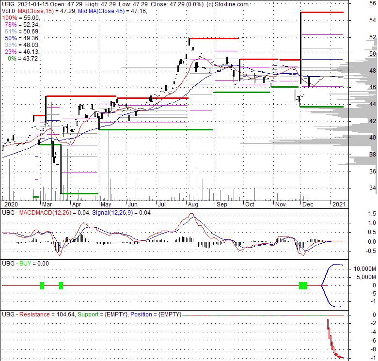378x361 pixels.
Task: Click the 'Dec' month label on the time axis
Action: click(x=308, y=204)
